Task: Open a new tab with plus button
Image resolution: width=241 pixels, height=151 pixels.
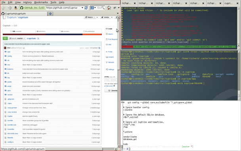Action: coord(50,14)
